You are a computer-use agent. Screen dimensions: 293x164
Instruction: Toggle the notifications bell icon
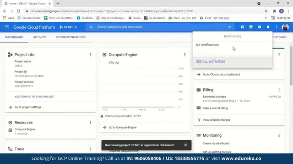pos(268,27)
